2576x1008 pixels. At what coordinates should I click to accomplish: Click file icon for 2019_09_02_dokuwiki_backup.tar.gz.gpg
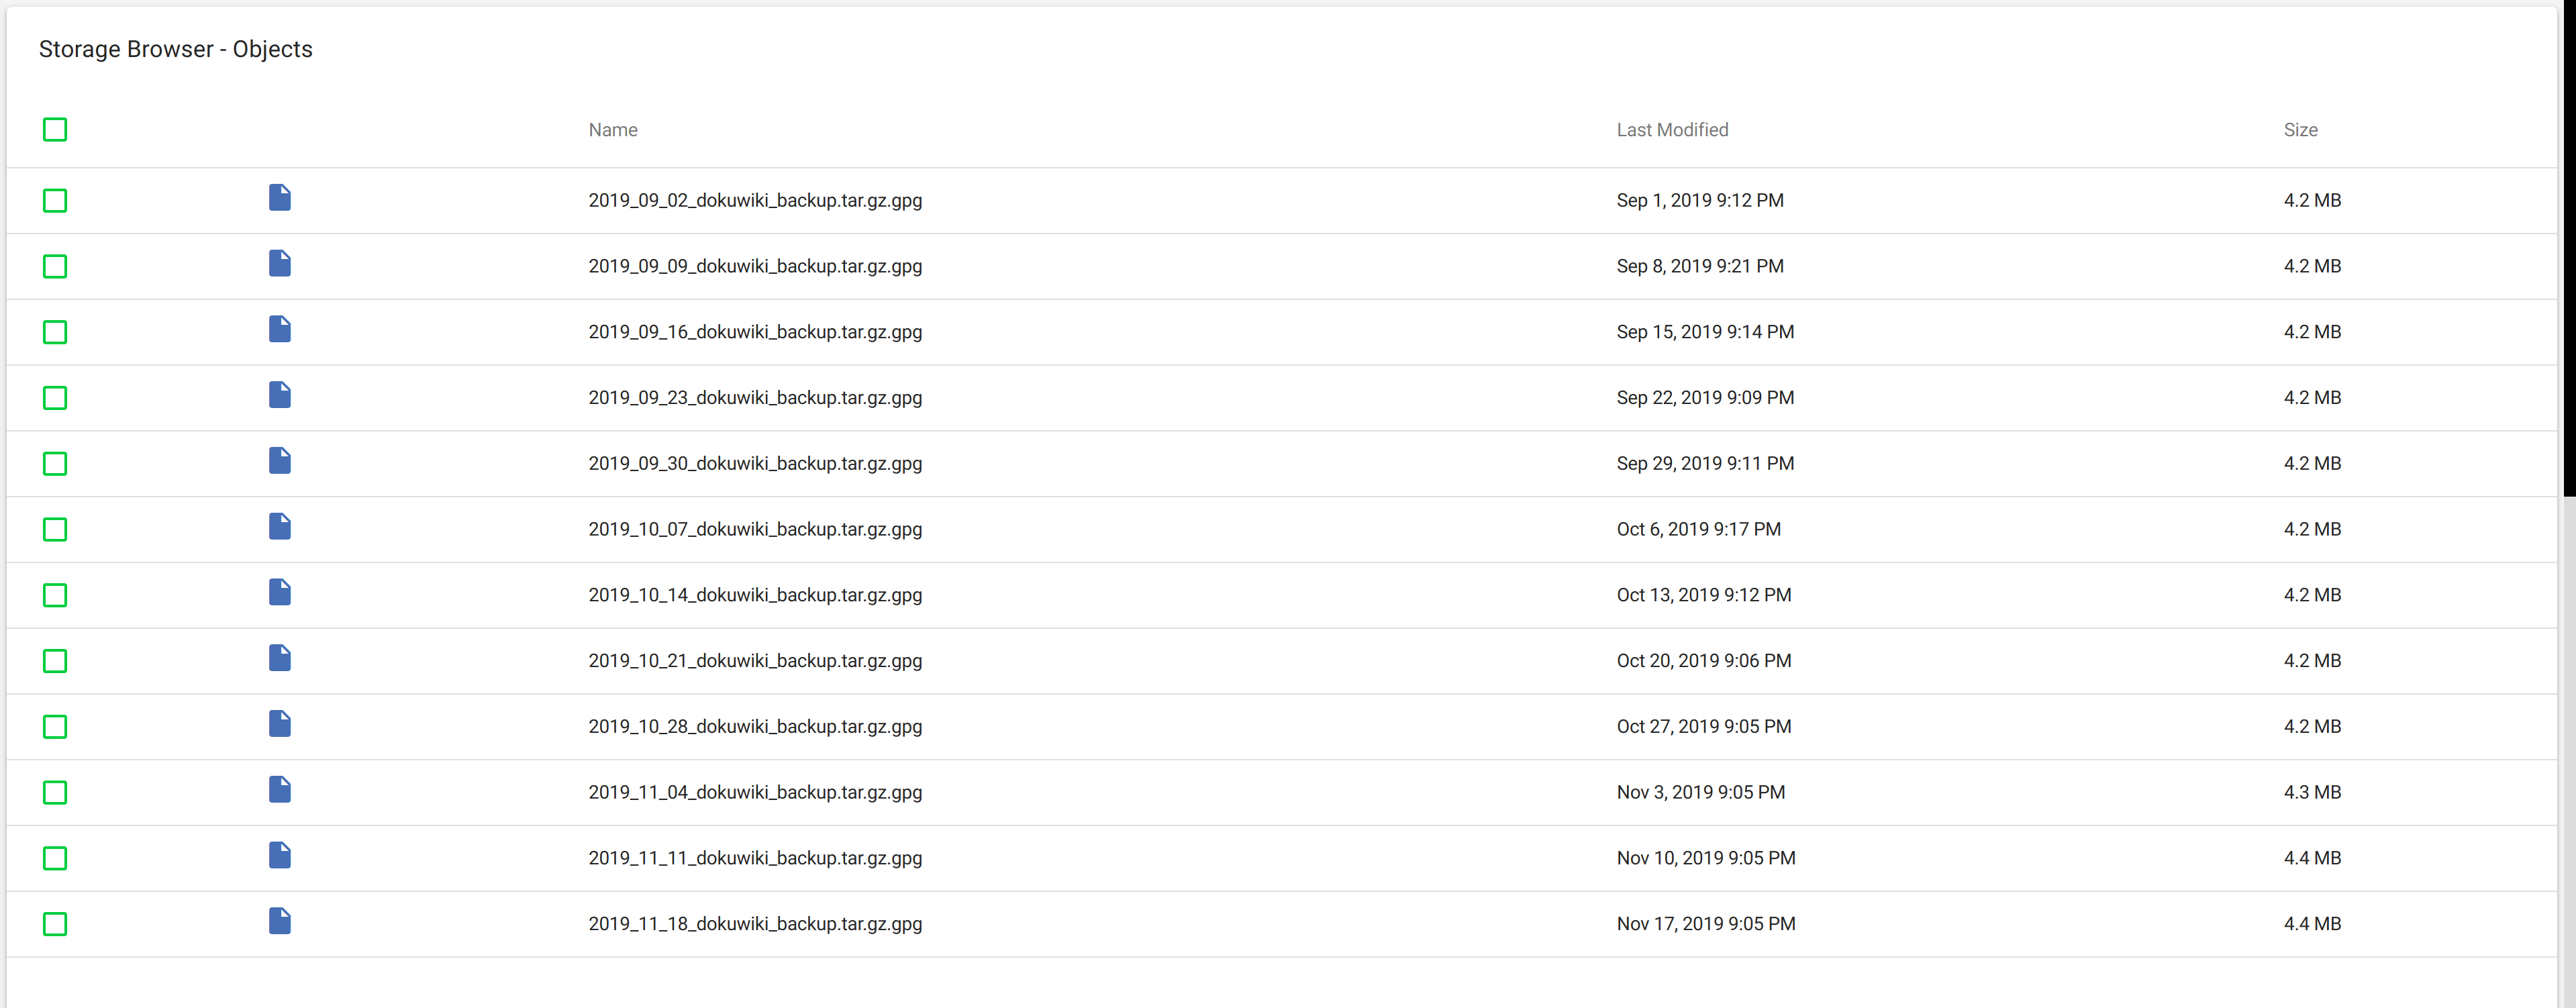click(280, 198)
